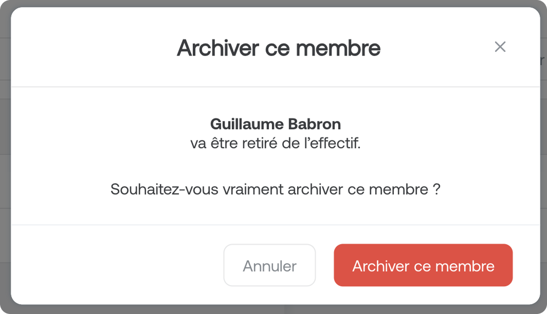Click the word effectif in the message
Viewport: 547px width, 314px height.
pos(335,143)
